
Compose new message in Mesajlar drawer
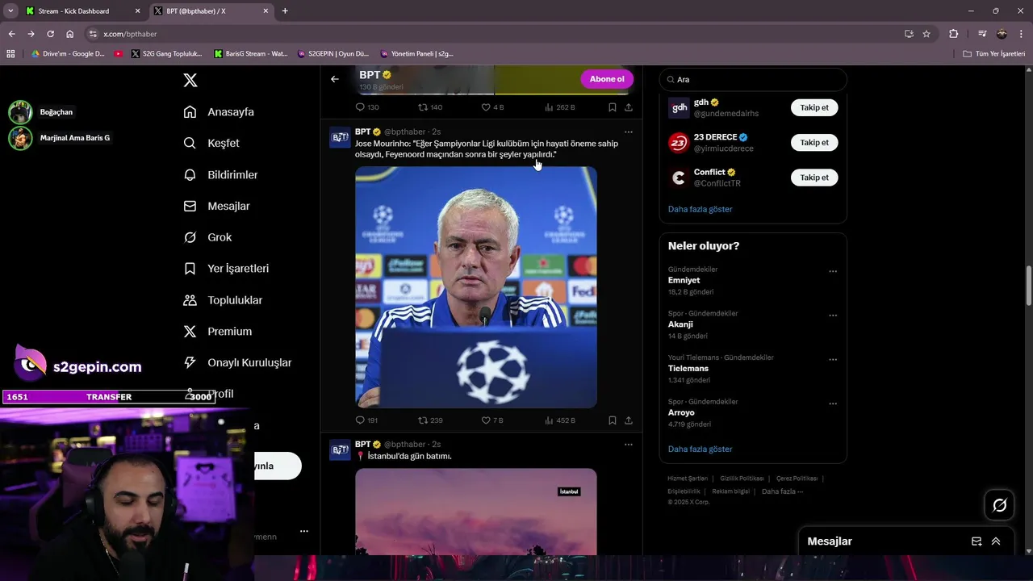point(977,541)
